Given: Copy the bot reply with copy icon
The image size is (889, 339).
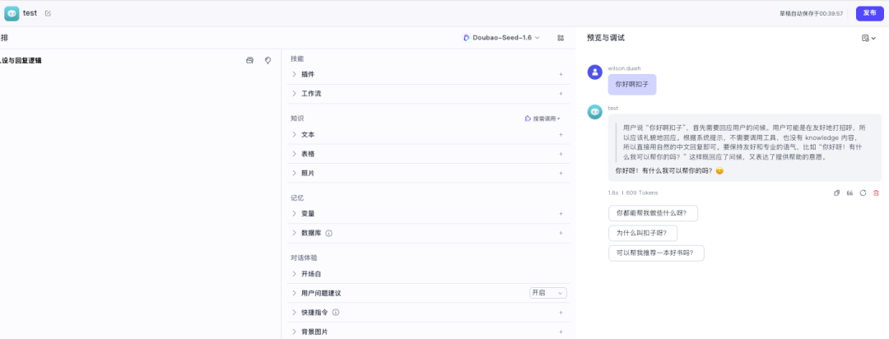Looking at the screenshot, I should (x=836, y=193).
